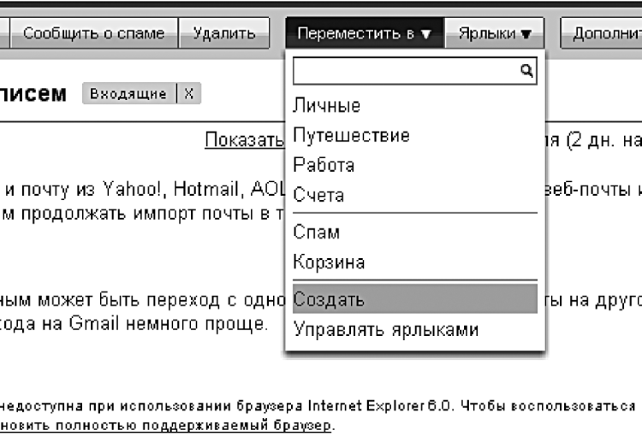642x436 pixels.
Task: Follow the Показать link
Action: pyautogui.click(x=243, y=140)
